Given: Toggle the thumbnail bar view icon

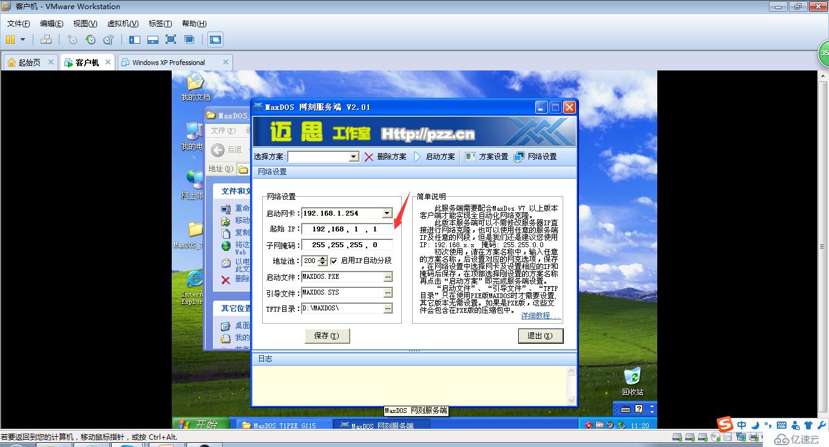Looking at the screenshot, I should pos(153,39).
